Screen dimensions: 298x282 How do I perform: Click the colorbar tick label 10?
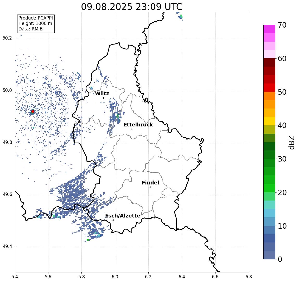(x=282, y=226)
